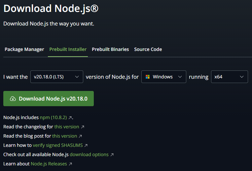The height and width of the screenshot is (171, 252).
Task: Expand the Windows operating system dropdown
Action: pos(164,77)
